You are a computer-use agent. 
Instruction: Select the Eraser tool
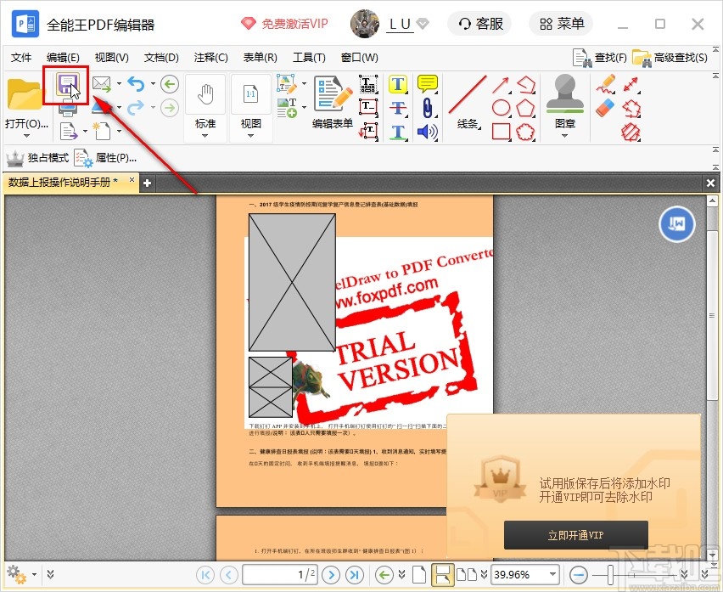(x=605, y=108)
